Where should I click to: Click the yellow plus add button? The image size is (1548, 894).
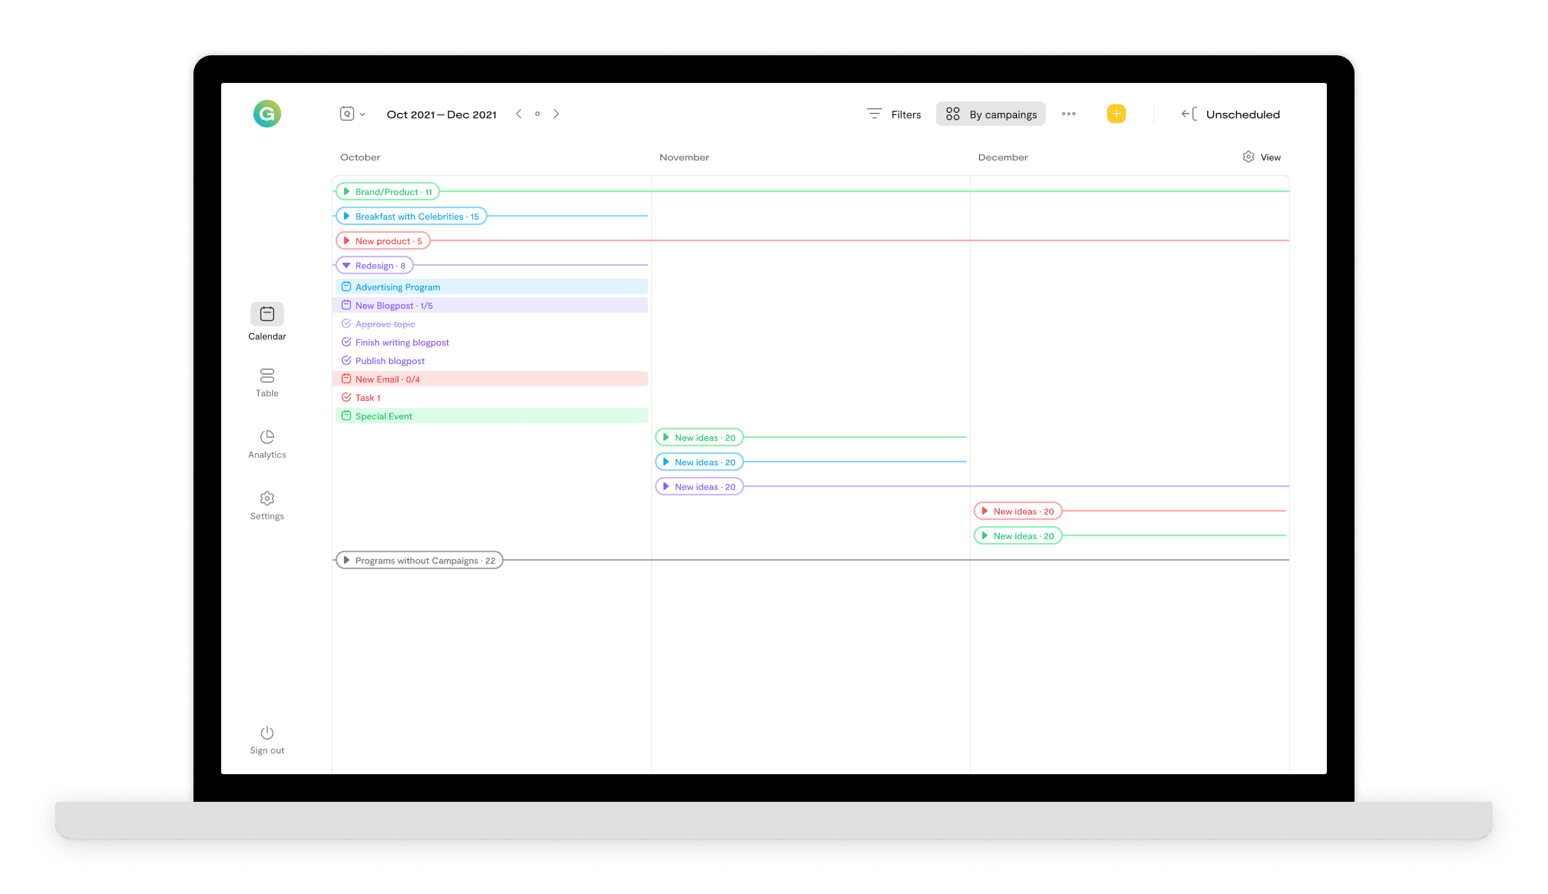coord(1116,113)
